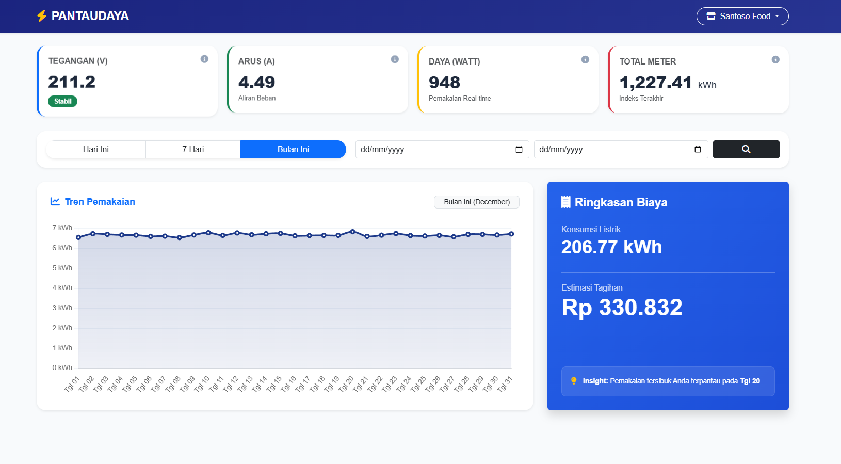
Task: Click the first dd/mm/yyyy date input
Action: pos(433,150)
